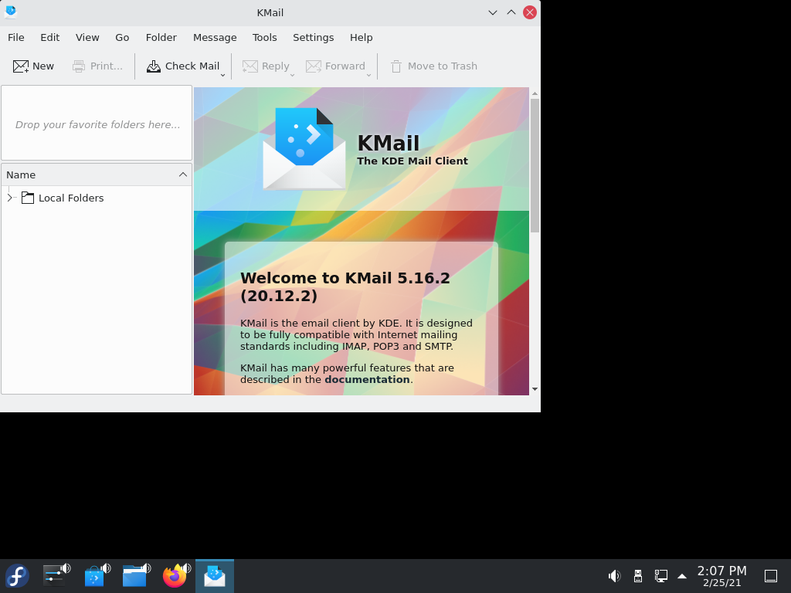Open the Help menu
The height and width of the screenshot is (593, 791).
362,37
